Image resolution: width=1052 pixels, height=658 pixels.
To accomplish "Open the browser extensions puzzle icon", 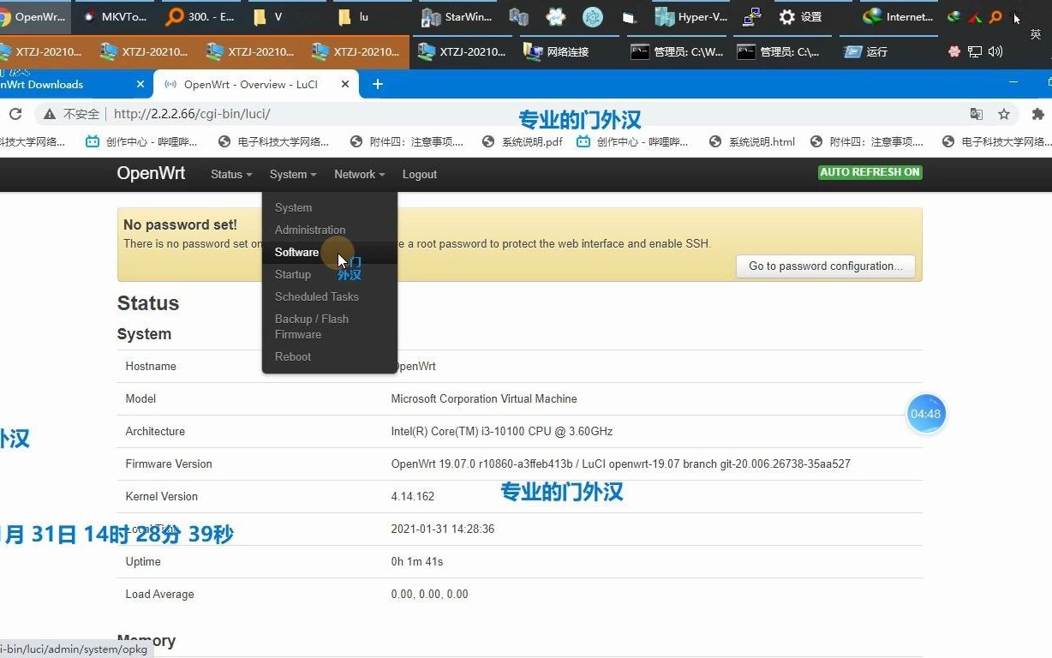I will pos(1037,114).
